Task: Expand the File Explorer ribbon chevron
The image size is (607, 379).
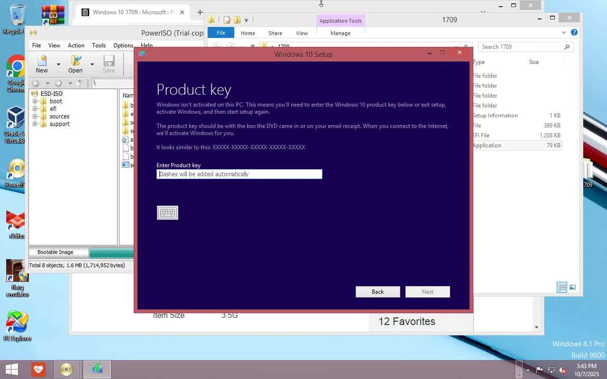Action: pos(563,33)
